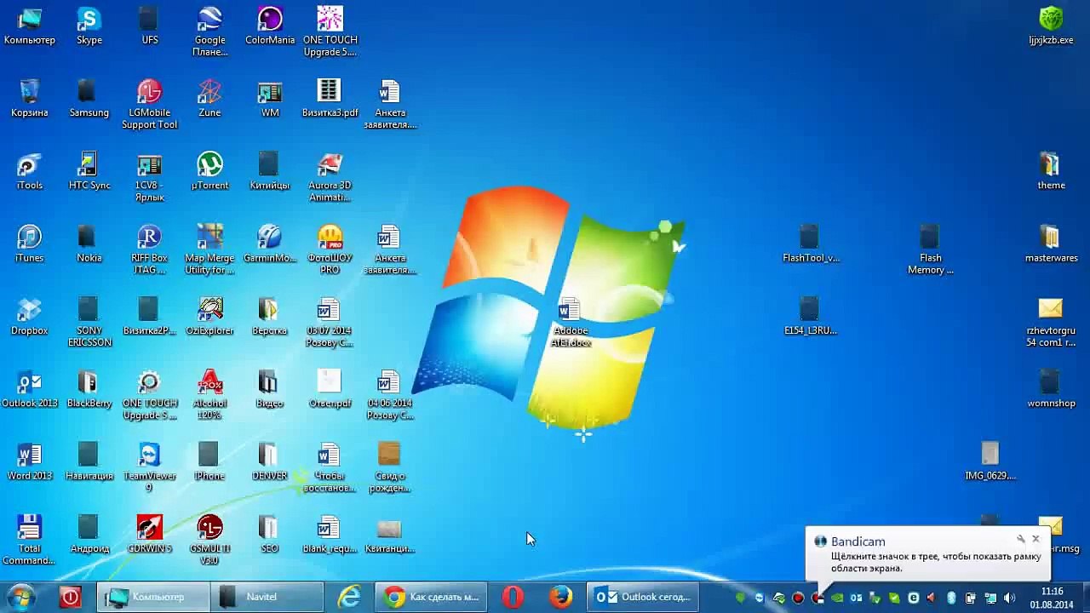Select the µTorrent desktop icon
1090x613 pixels.
209,170
